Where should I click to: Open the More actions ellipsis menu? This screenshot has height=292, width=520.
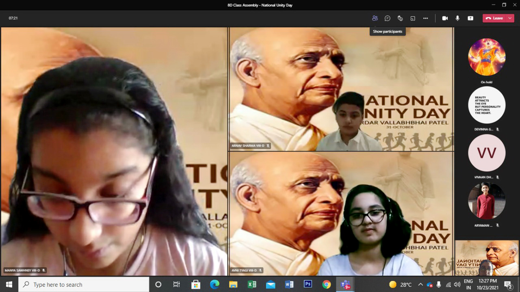(425, 18)
